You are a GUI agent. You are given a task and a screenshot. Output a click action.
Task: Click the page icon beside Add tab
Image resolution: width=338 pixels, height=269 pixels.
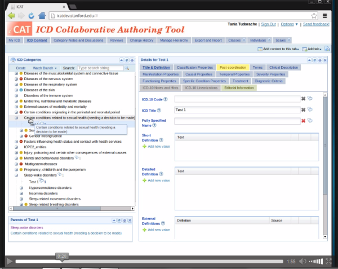click(x=327, y=48)
